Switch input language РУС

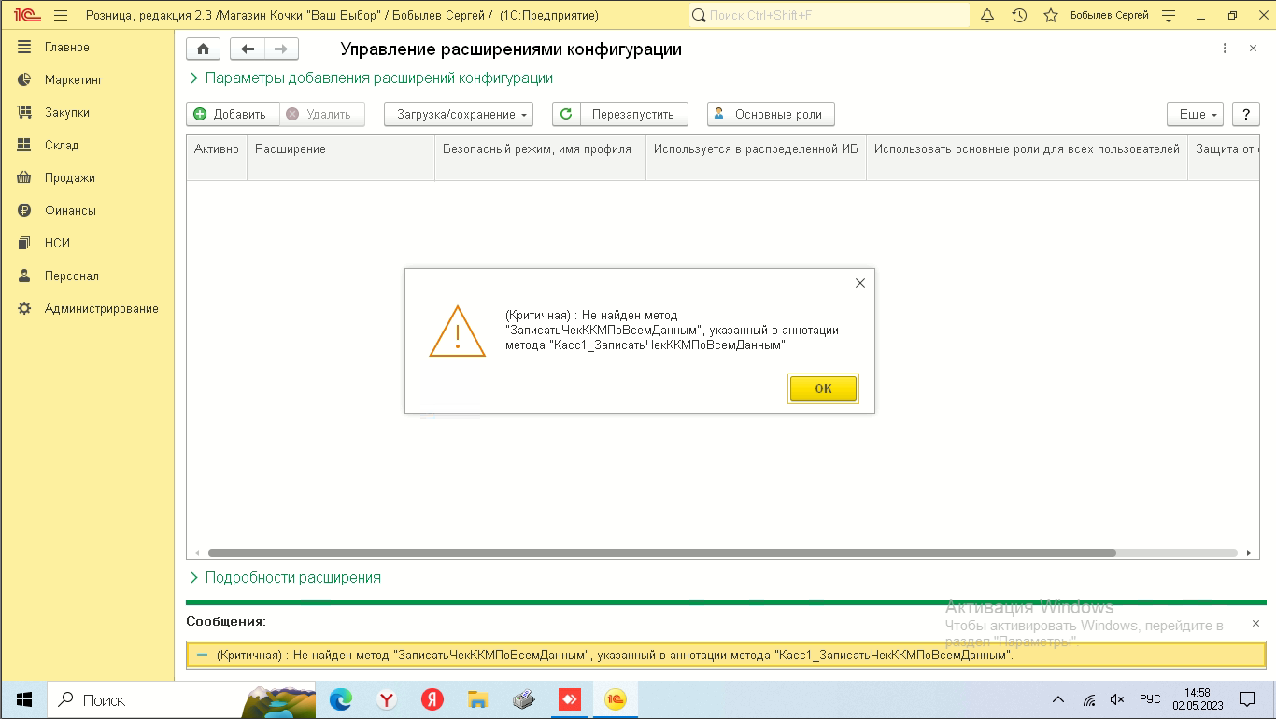[1150, 699]
